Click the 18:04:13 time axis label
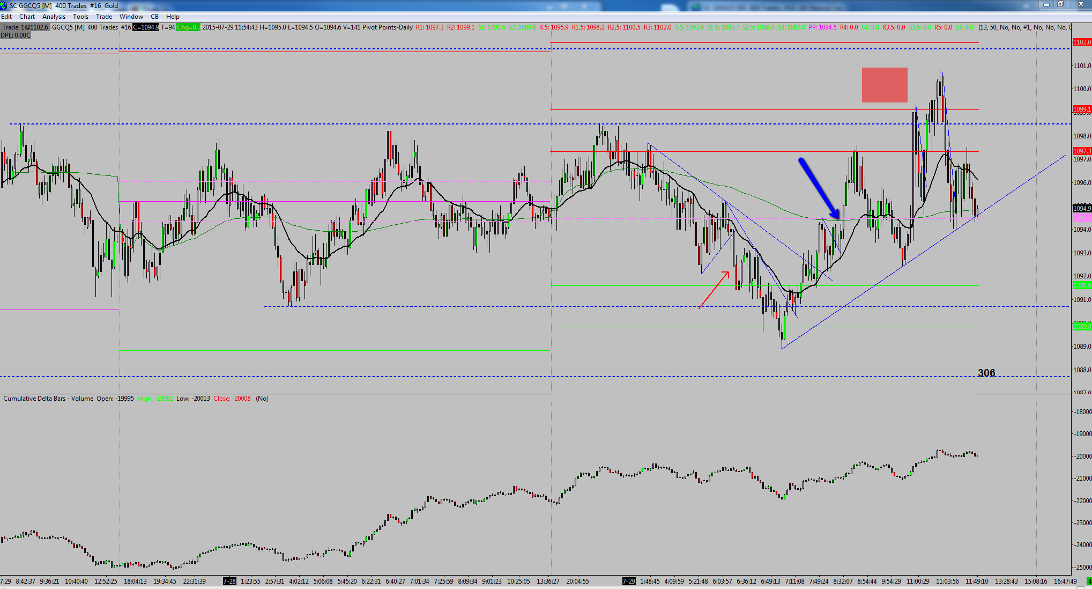This screenshot has height=589, width=1092. click(x=135, y=581)
